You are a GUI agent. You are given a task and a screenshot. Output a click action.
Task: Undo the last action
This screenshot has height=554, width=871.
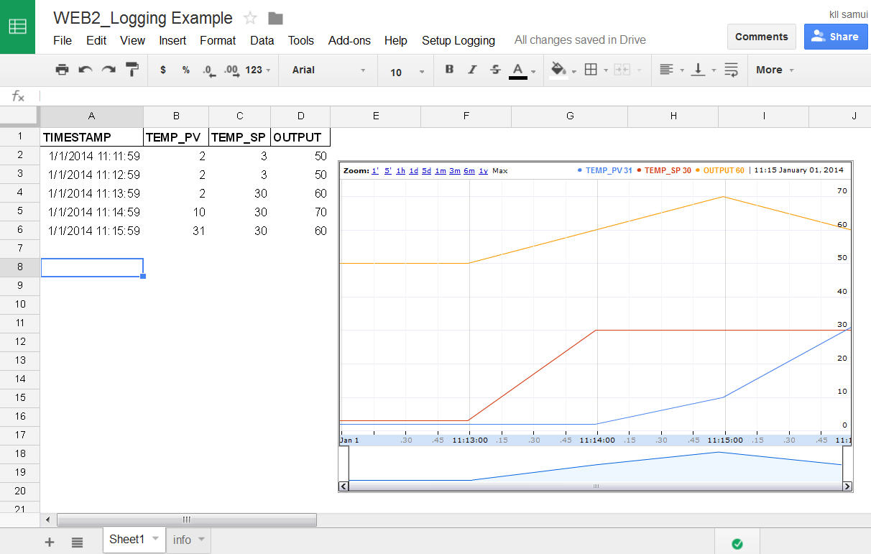(85, 70)
